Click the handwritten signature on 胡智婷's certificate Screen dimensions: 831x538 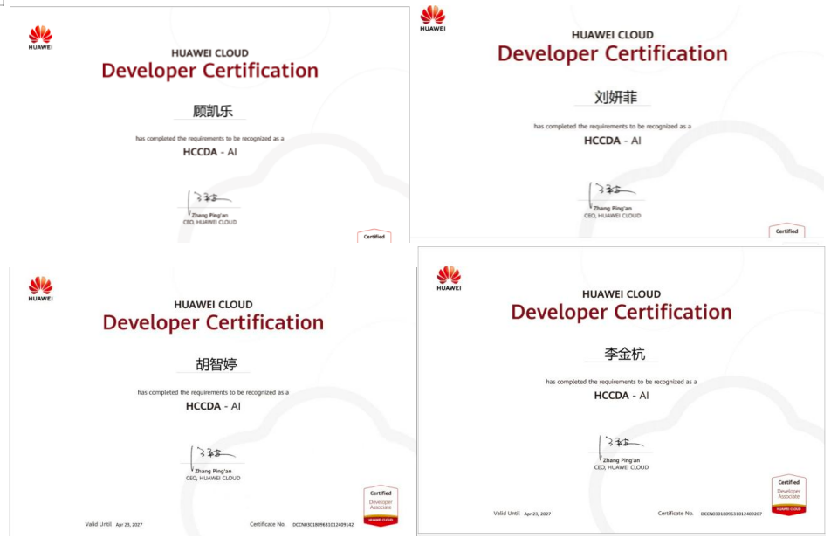coord(212,457)
